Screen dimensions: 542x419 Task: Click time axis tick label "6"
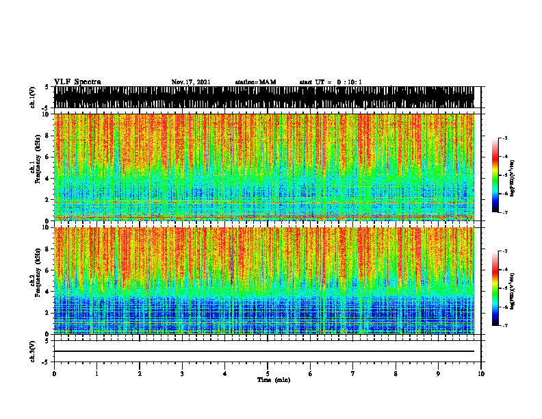point(311,374)
